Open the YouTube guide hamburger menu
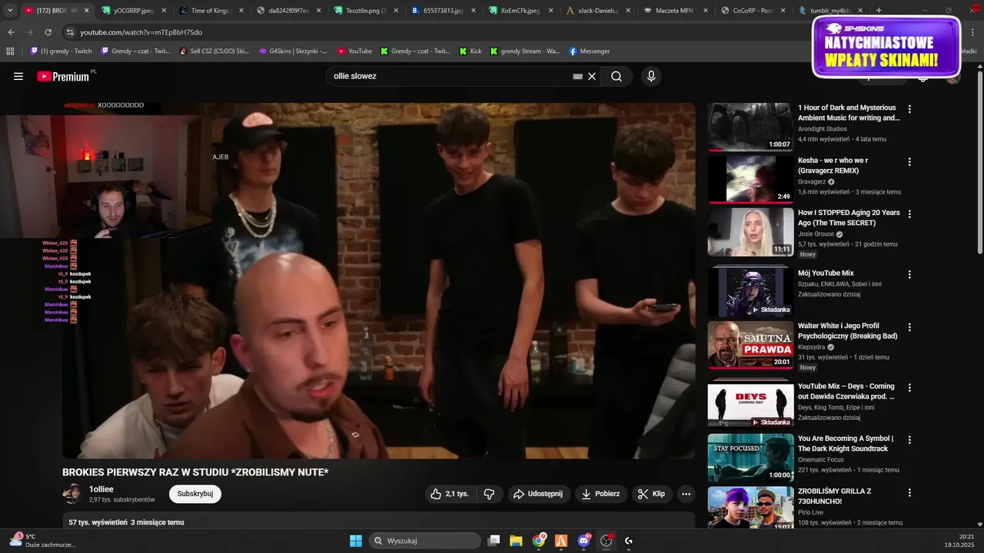This screenshot has width=984, height=553. pos(18,76)
